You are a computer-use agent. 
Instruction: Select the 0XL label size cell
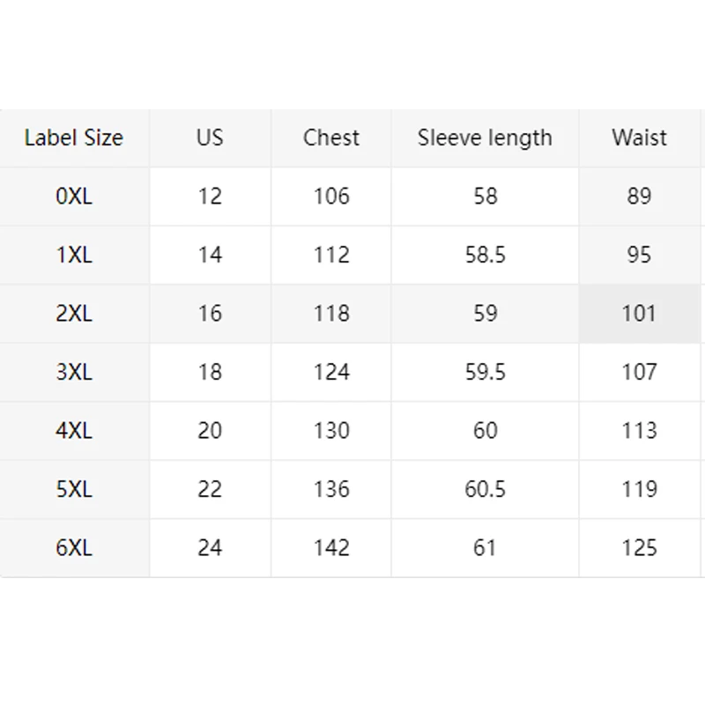click(74, 196)
